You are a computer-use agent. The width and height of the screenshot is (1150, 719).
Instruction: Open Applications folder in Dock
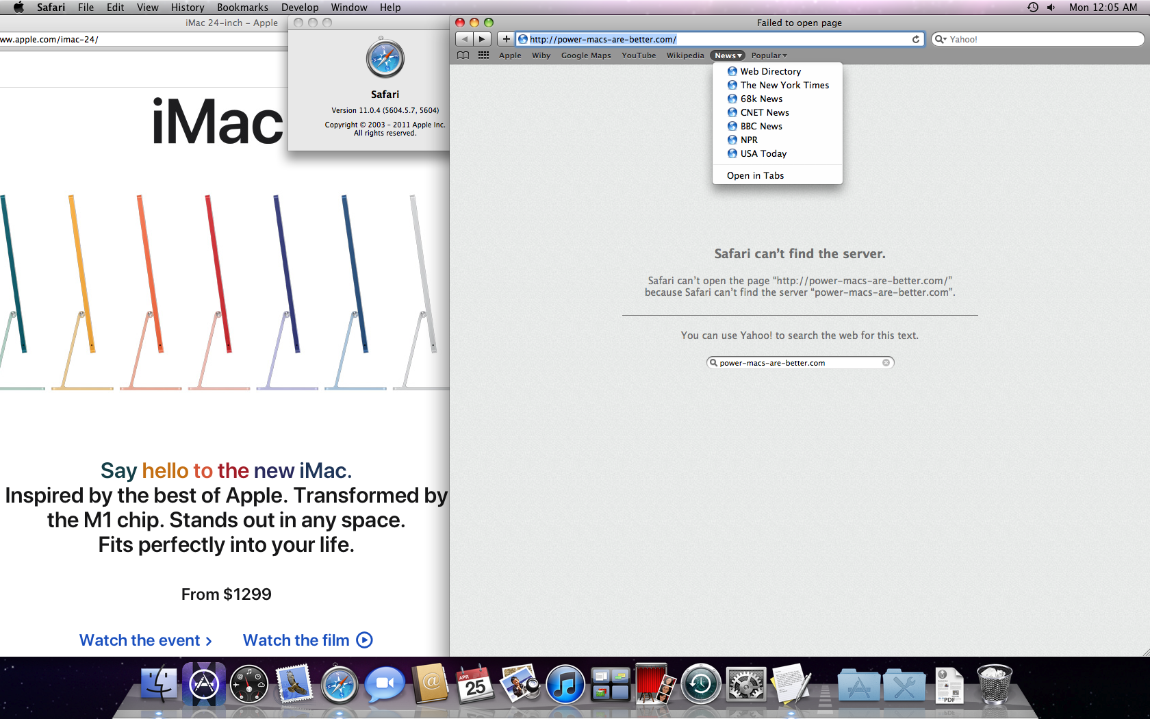[x=858, y=685]
